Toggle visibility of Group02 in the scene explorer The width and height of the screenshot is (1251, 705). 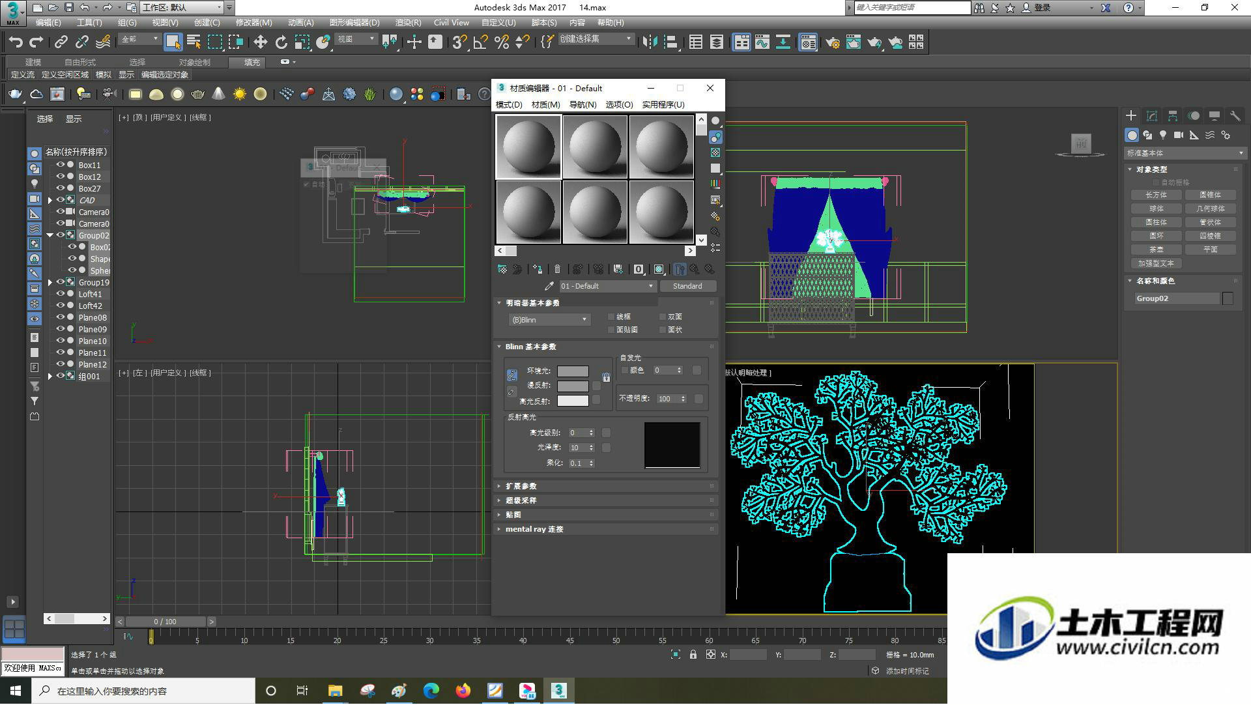pos(60,235)
